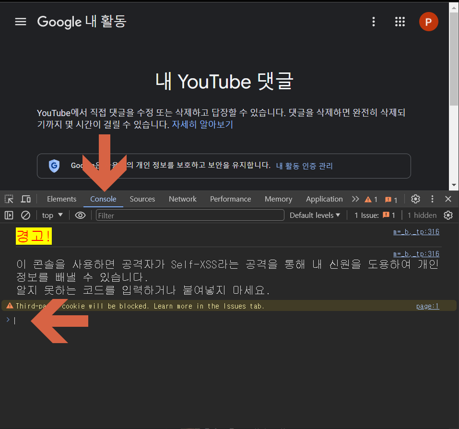Open the page's three-dot options menu
Image resolution: width=459 pixels, height=429 pixels.
(373, 22)
